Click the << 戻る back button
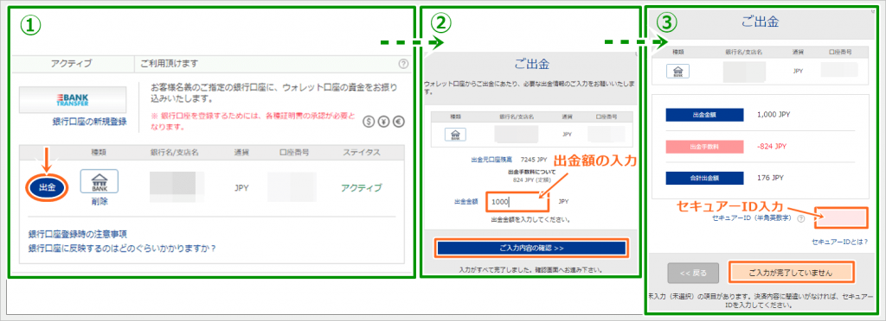 click(x=692, y=273)
